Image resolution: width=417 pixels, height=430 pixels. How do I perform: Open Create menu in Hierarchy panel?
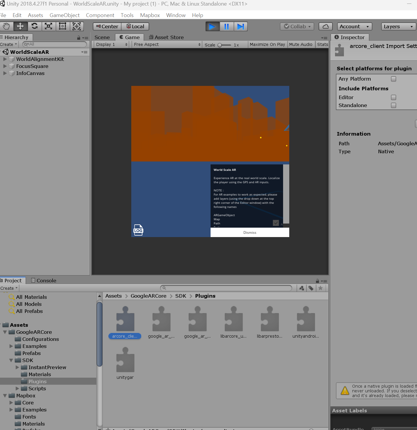coord(9,44)
